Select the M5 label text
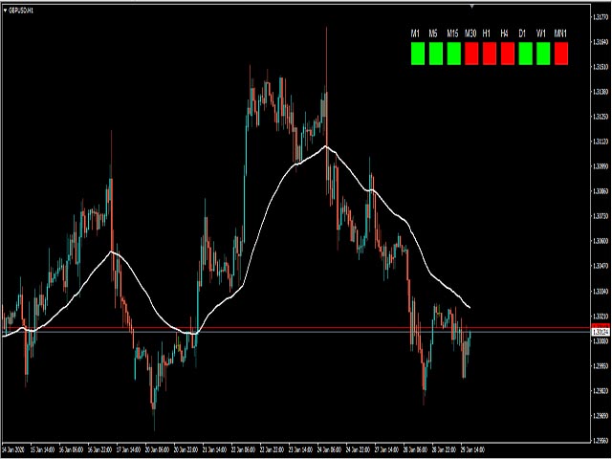612x459 pixels. tap(433, 33)
